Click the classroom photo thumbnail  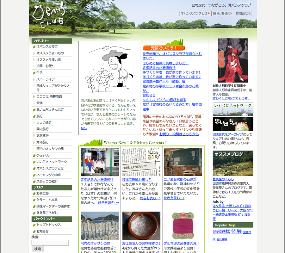pyautogui.click(x=183, y=162)
